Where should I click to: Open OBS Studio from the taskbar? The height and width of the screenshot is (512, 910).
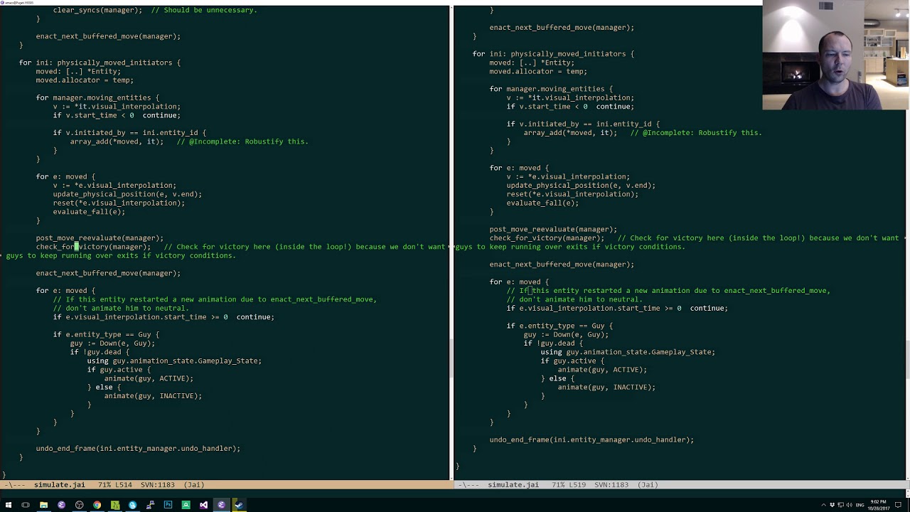(79, 505)
